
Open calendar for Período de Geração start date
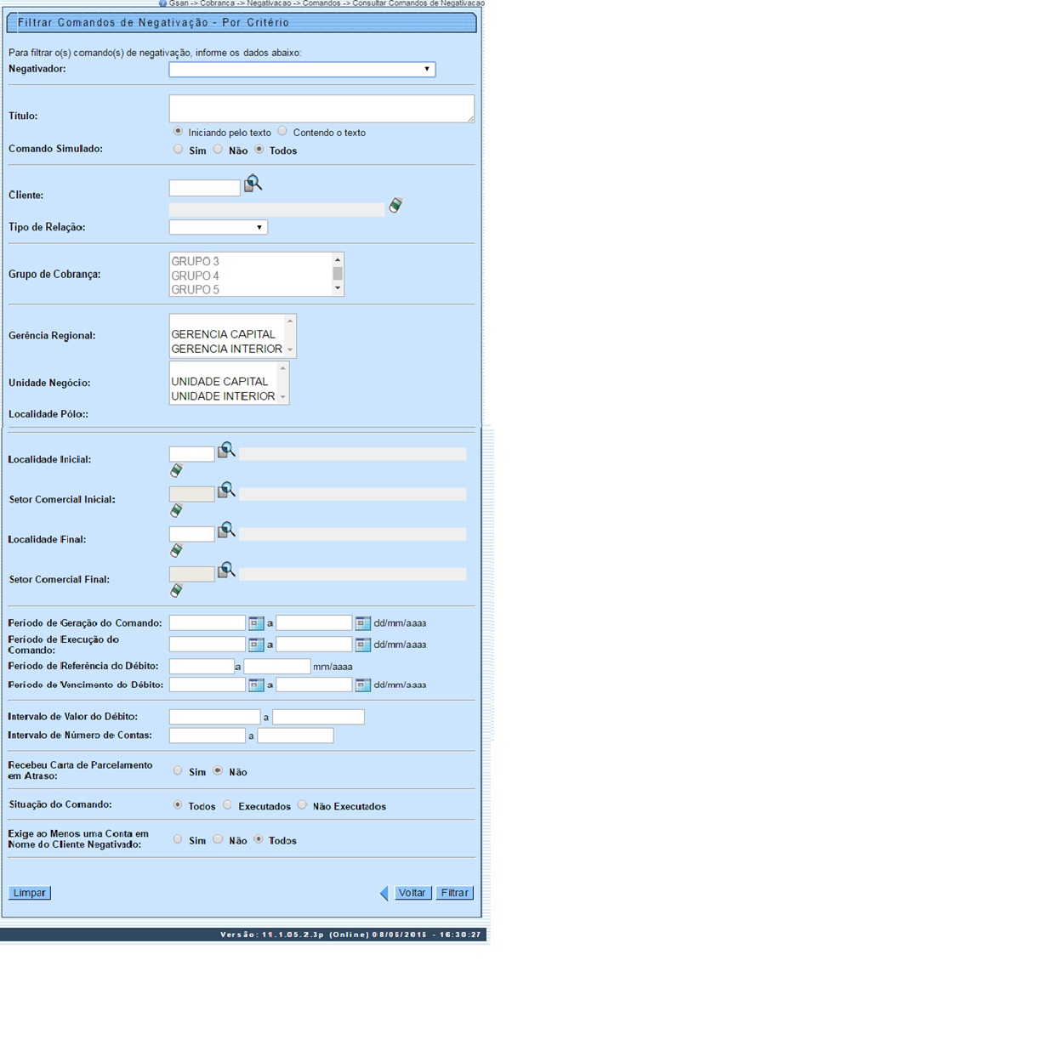coord(255,623)
